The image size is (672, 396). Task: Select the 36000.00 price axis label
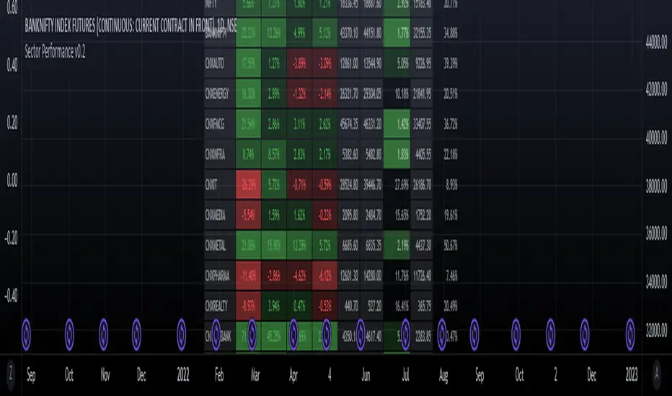click(656, 233)
